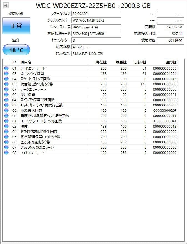The width and height of the screenshot is (187, 244).
Task: Click the 正常 health status button
Action: [x=16, y=26]
